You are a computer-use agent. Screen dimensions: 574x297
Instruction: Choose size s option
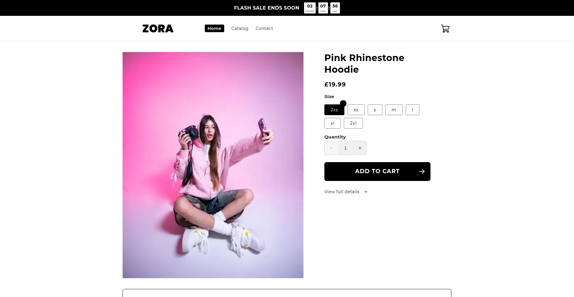pyautogui.click(x=375, y=110)
